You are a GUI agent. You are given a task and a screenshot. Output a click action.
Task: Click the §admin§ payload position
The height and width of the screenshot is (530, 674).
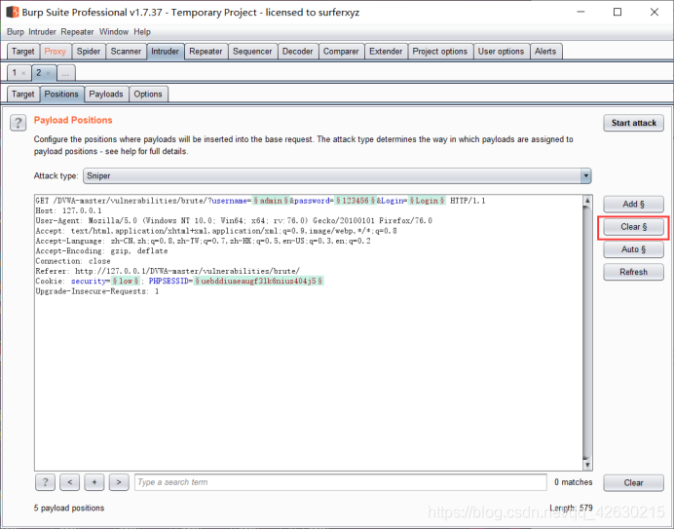pyautogui.click(x=271, y=201)
